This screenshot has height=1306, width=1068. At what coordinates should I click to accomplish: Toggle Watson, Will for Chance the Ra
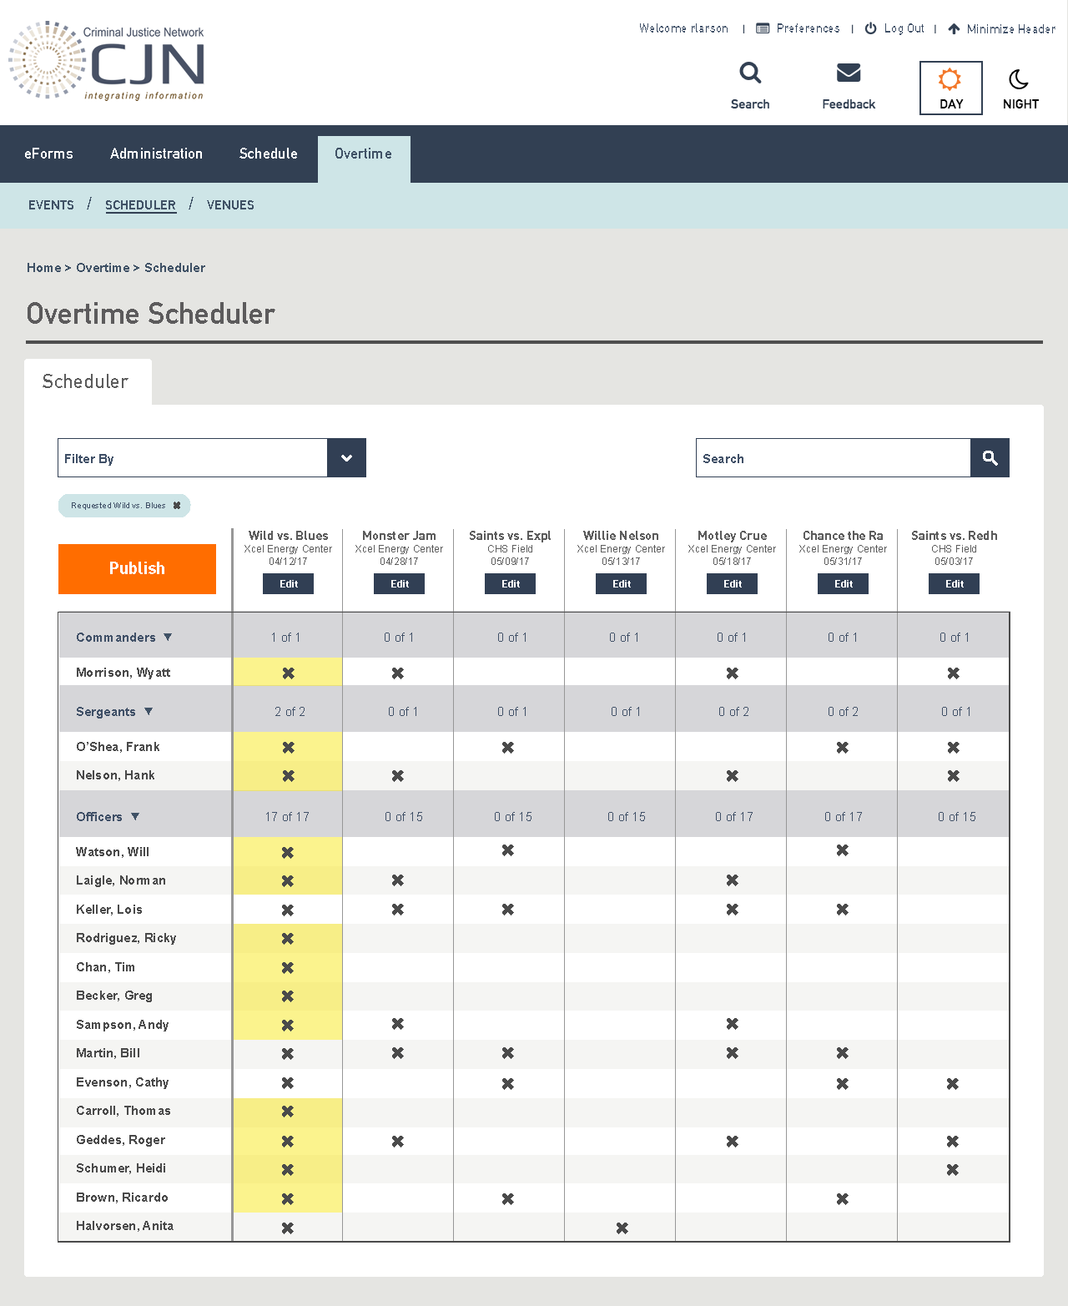pyautogui.click(x=843, y=850)
